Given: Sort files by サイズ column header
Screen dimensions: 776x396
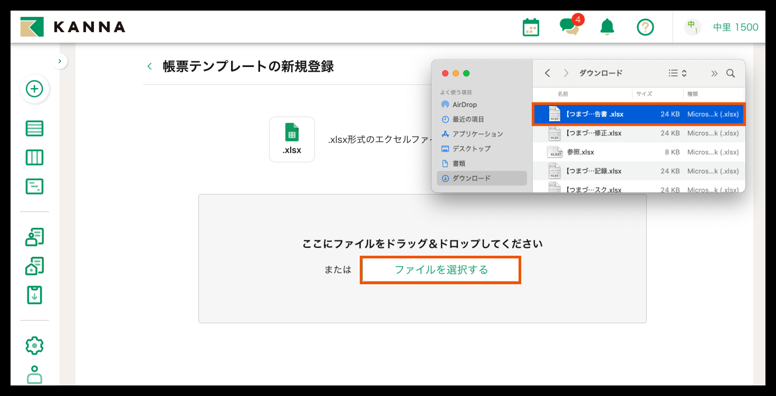Looking at the screenshot, I should (x=644, y=94).
